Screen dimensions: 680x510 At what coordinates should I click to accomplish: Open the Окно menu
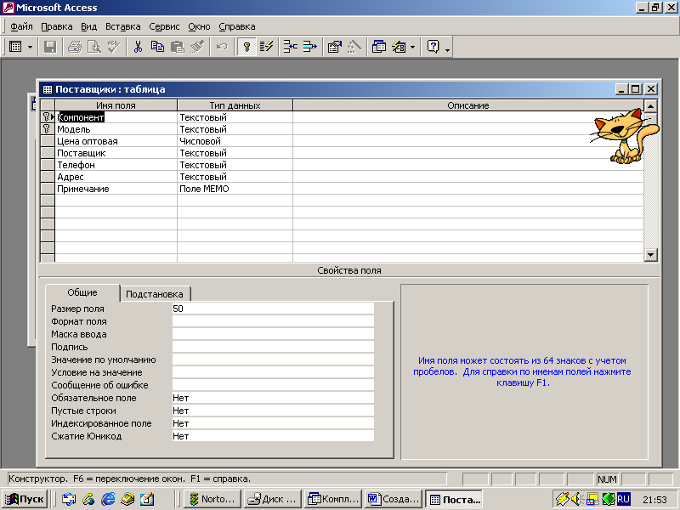199,26
